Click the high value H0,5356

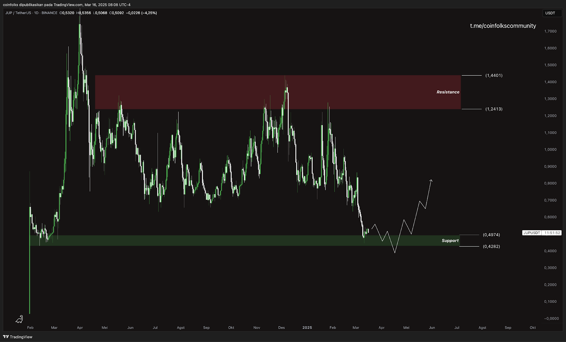pos(83,13)
